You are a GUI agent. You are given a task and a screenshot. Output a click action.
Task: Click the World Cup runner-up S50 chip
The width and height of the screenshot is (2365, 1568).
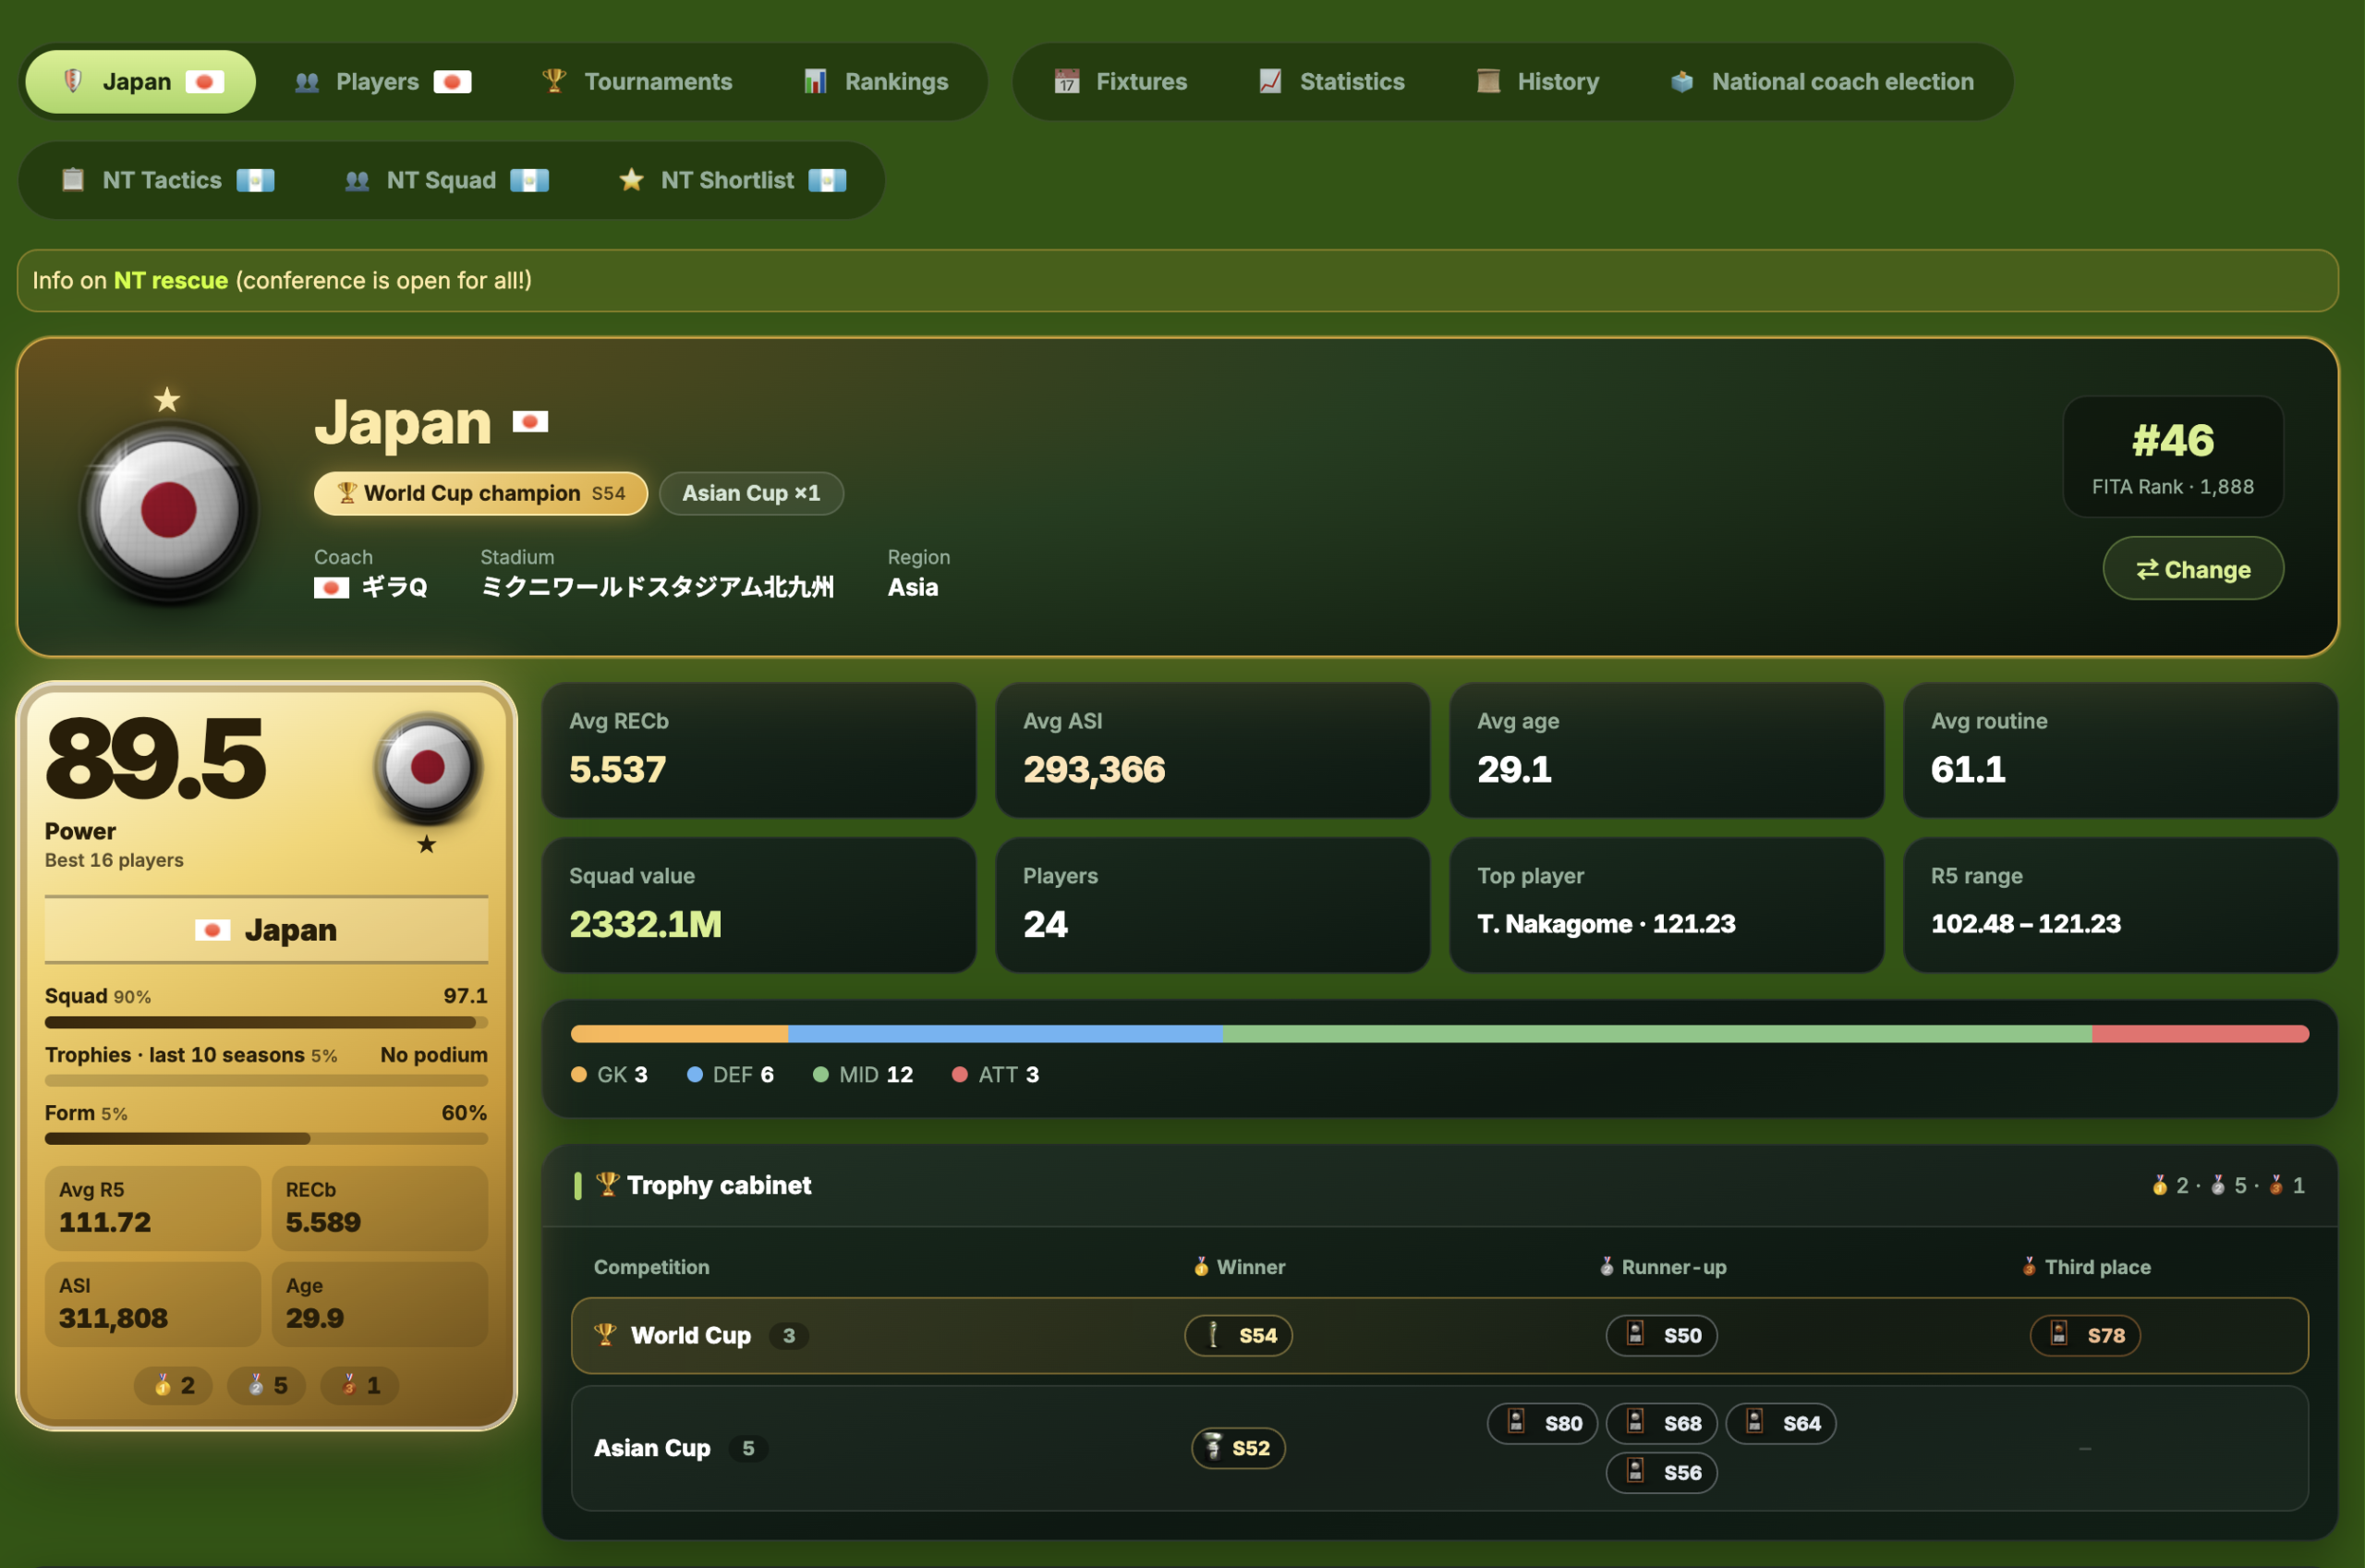[1661, 1335]
